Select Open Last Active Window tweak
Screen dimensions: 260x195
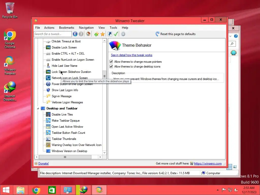[67, 127]
